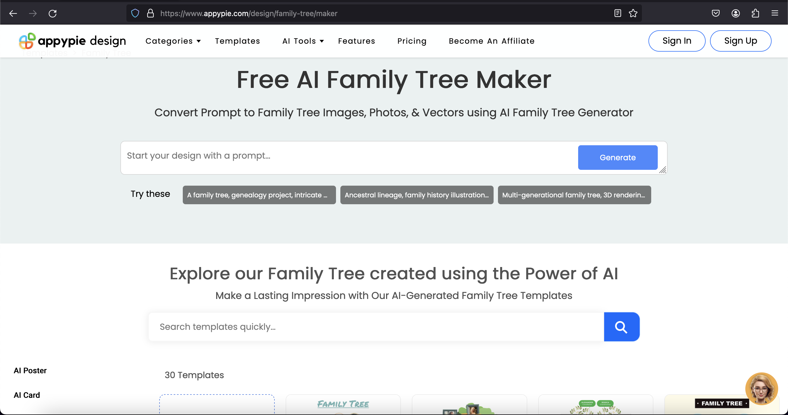Open the Pocket save icon
Screen dimensions: 788x415
click(x=715, y=13)
